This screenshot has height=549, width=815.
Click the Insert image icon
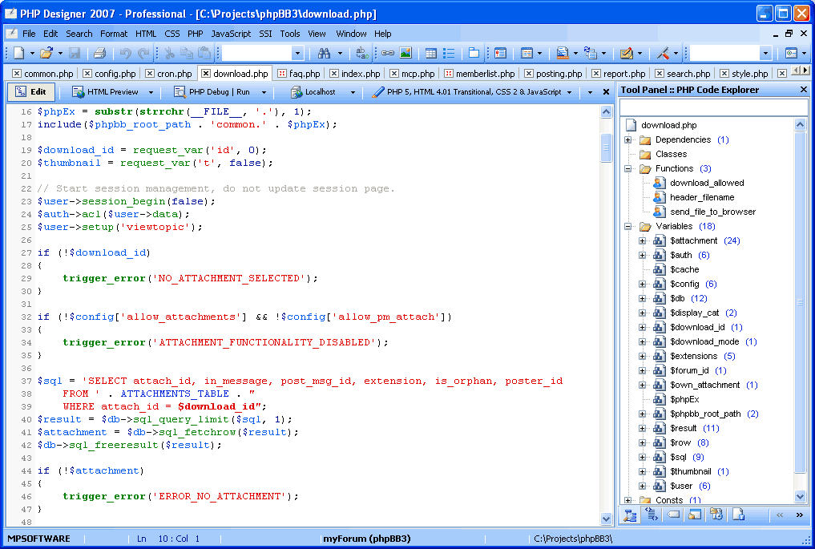[x=405, y=53]
